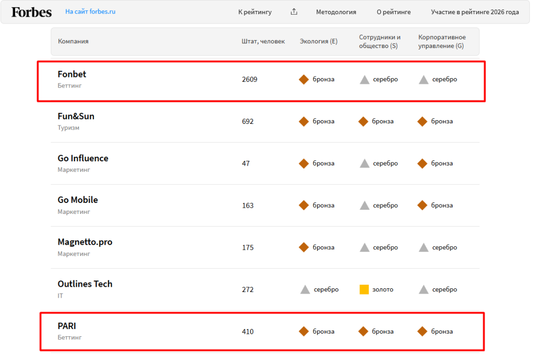This screenshot has height=356, width=534.
Task: Click the Экология (E) column header
Action: (x=319, y=41)
